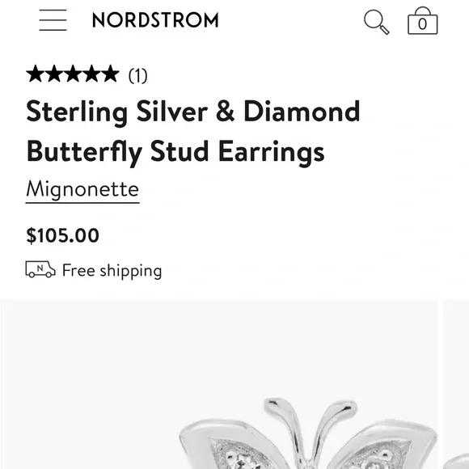Click the Butterfly Stud Earrings title line

(175, 152)
